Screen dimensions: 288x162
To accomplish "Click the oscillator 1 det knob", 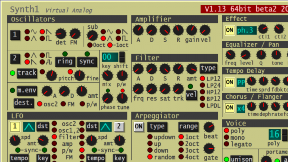I will click(x=60, y=34).
